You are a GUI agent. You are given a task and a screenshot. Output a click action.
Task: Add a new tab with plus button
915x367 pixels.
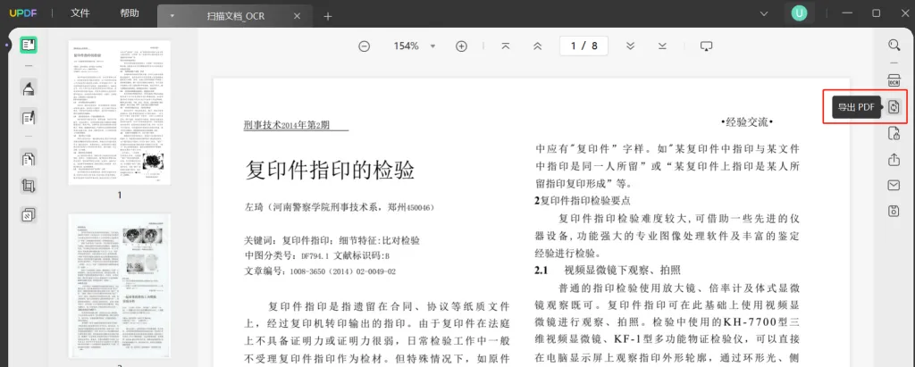pos(328,16)
